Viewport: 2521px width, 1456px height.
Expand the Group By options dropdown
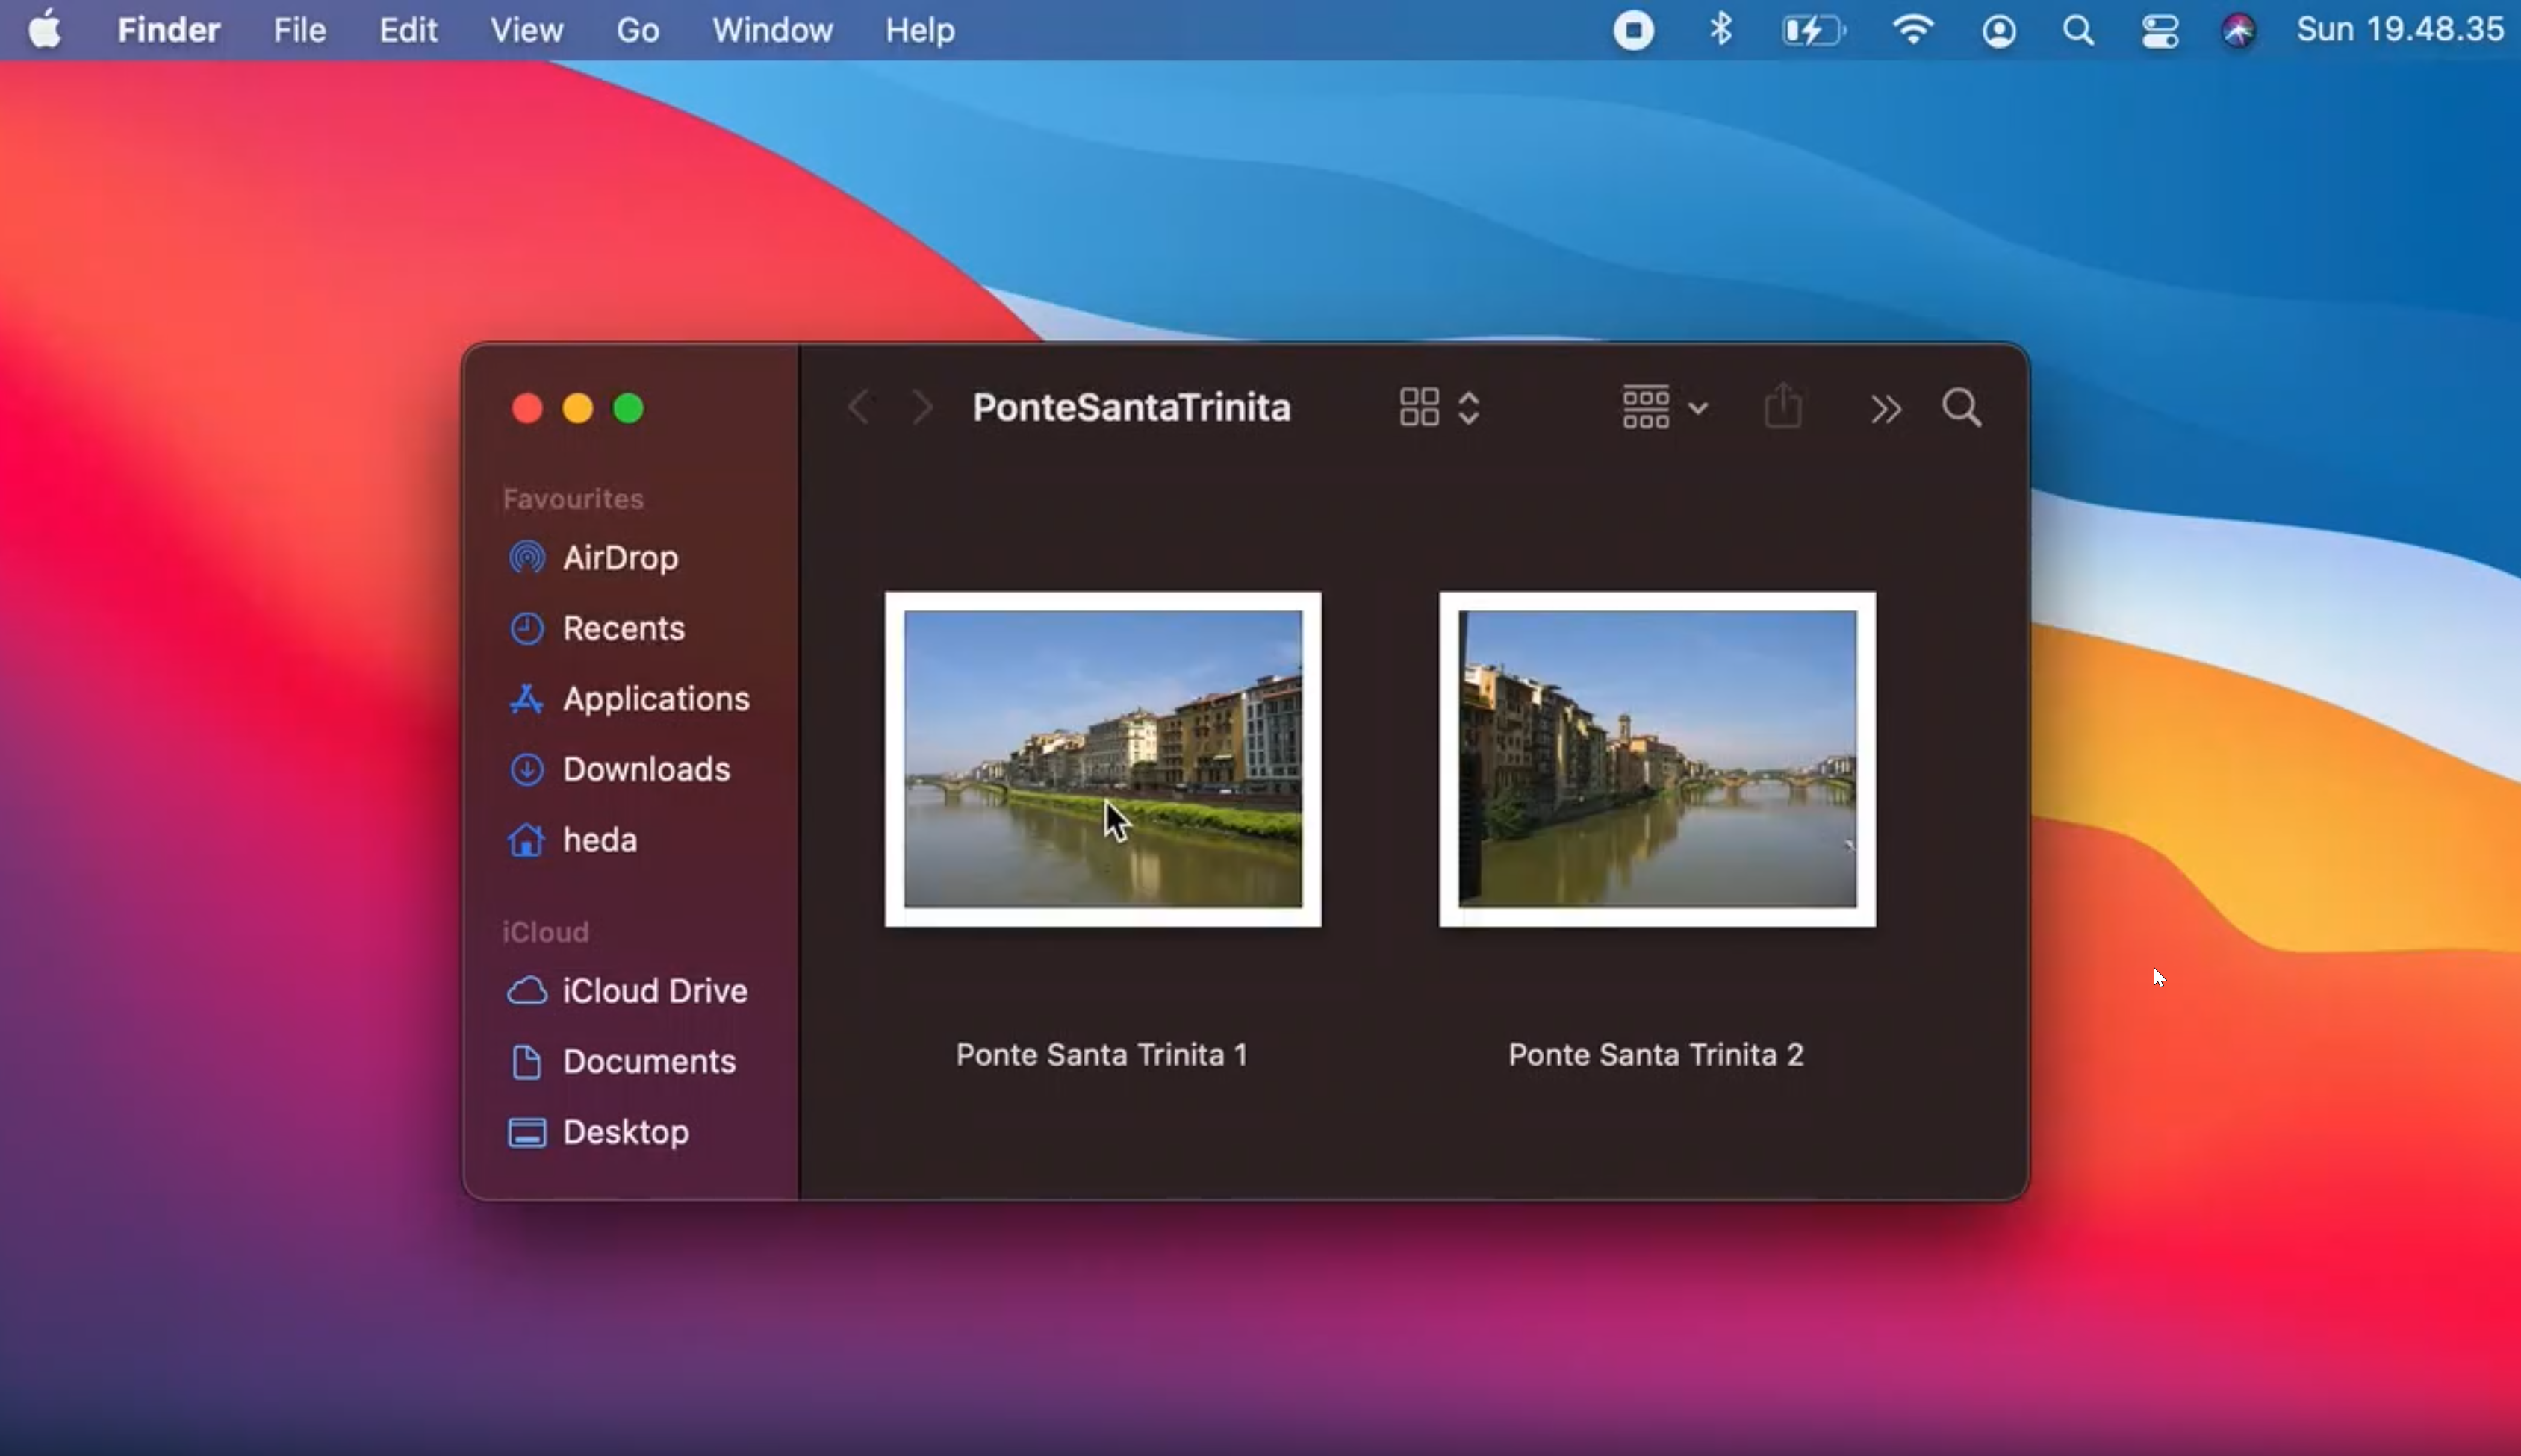click(1664, 408)
